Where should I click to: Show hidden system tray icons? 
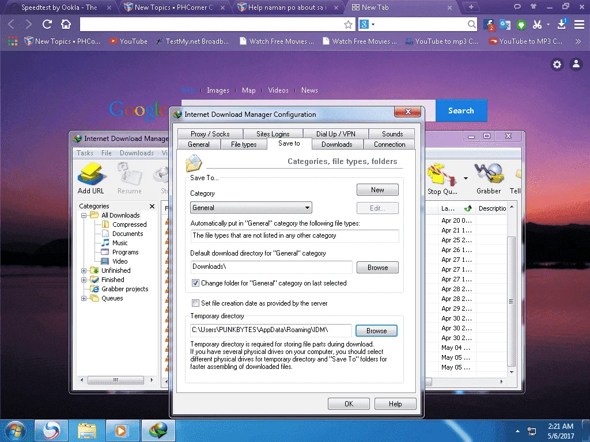(518, 431)
